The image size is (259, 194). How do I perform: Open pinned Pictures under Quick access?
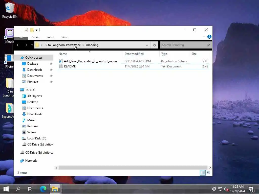(x=33, y=82)
